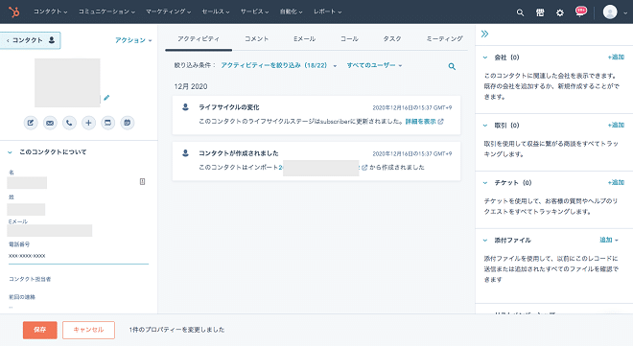Collapse the 会社 (0) section

(485, 58)
